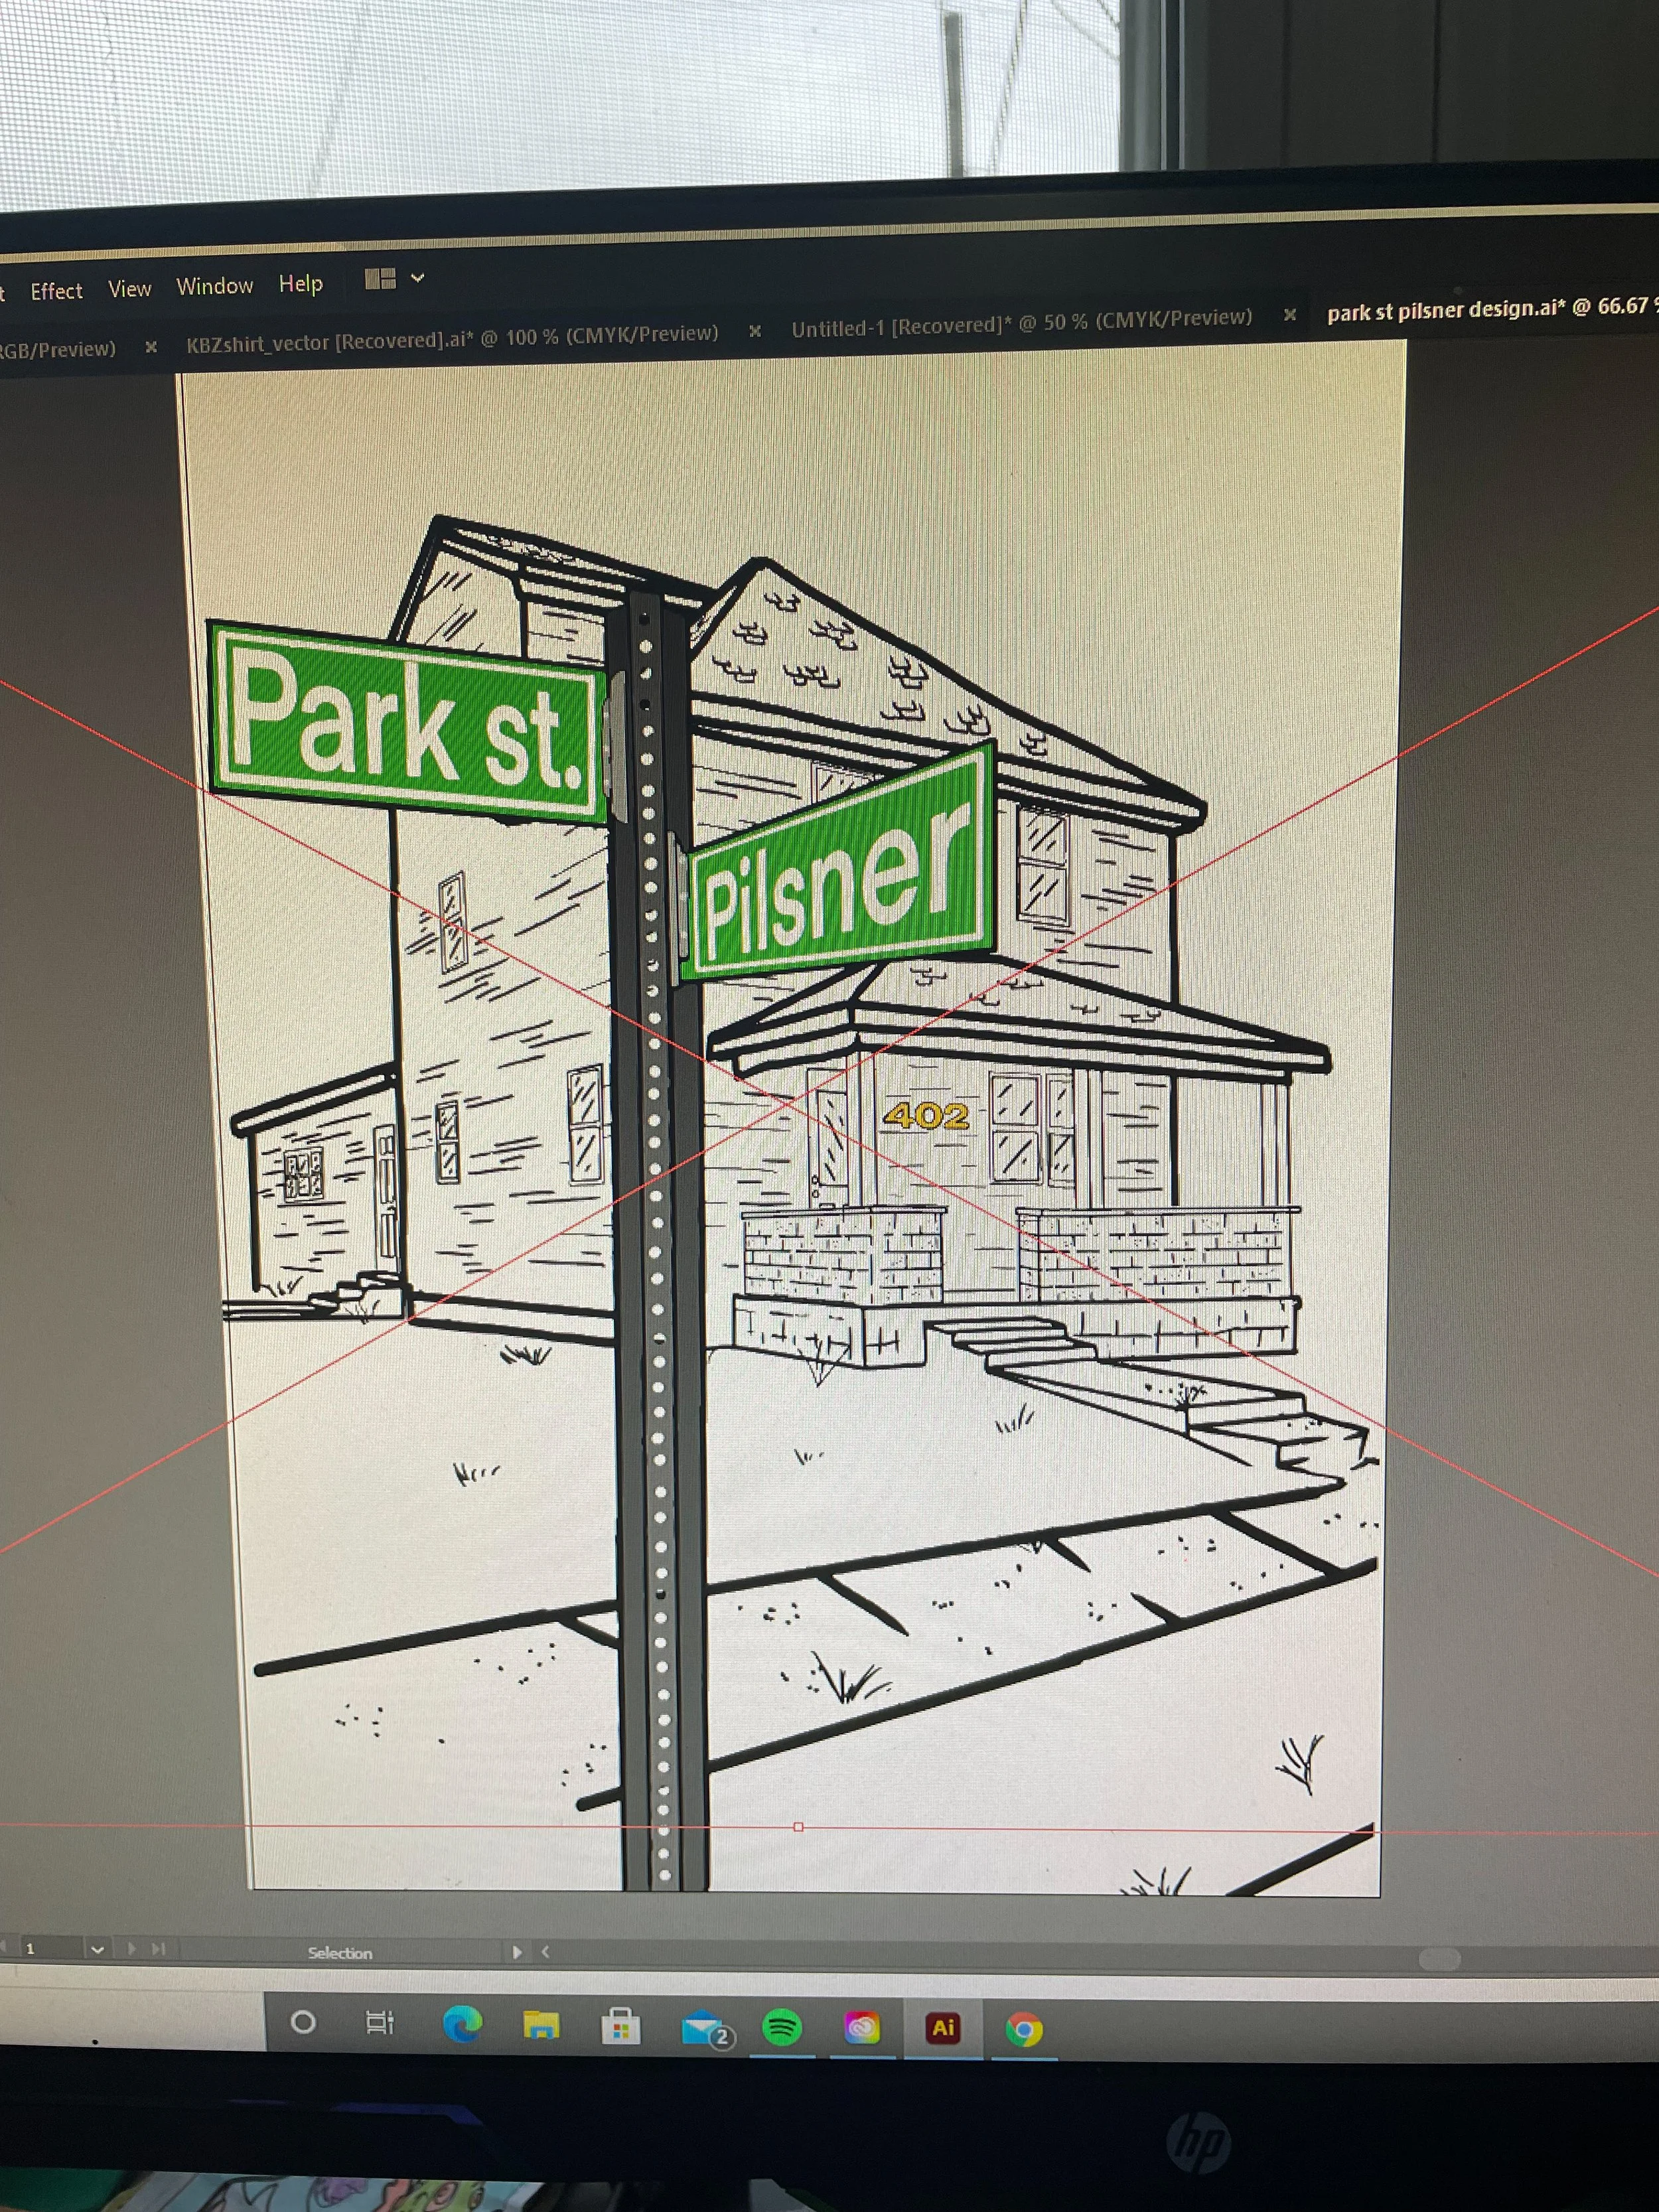Open the Help menu

pos(301,284)
